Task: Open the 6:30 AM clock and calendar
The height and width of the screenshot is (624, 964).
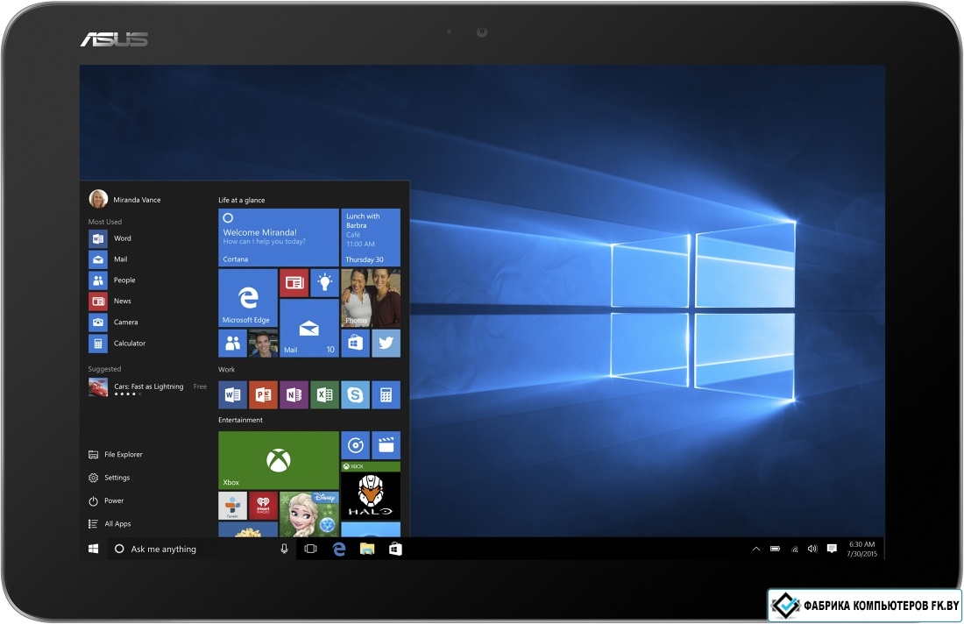Action: [x=862, y=549]
